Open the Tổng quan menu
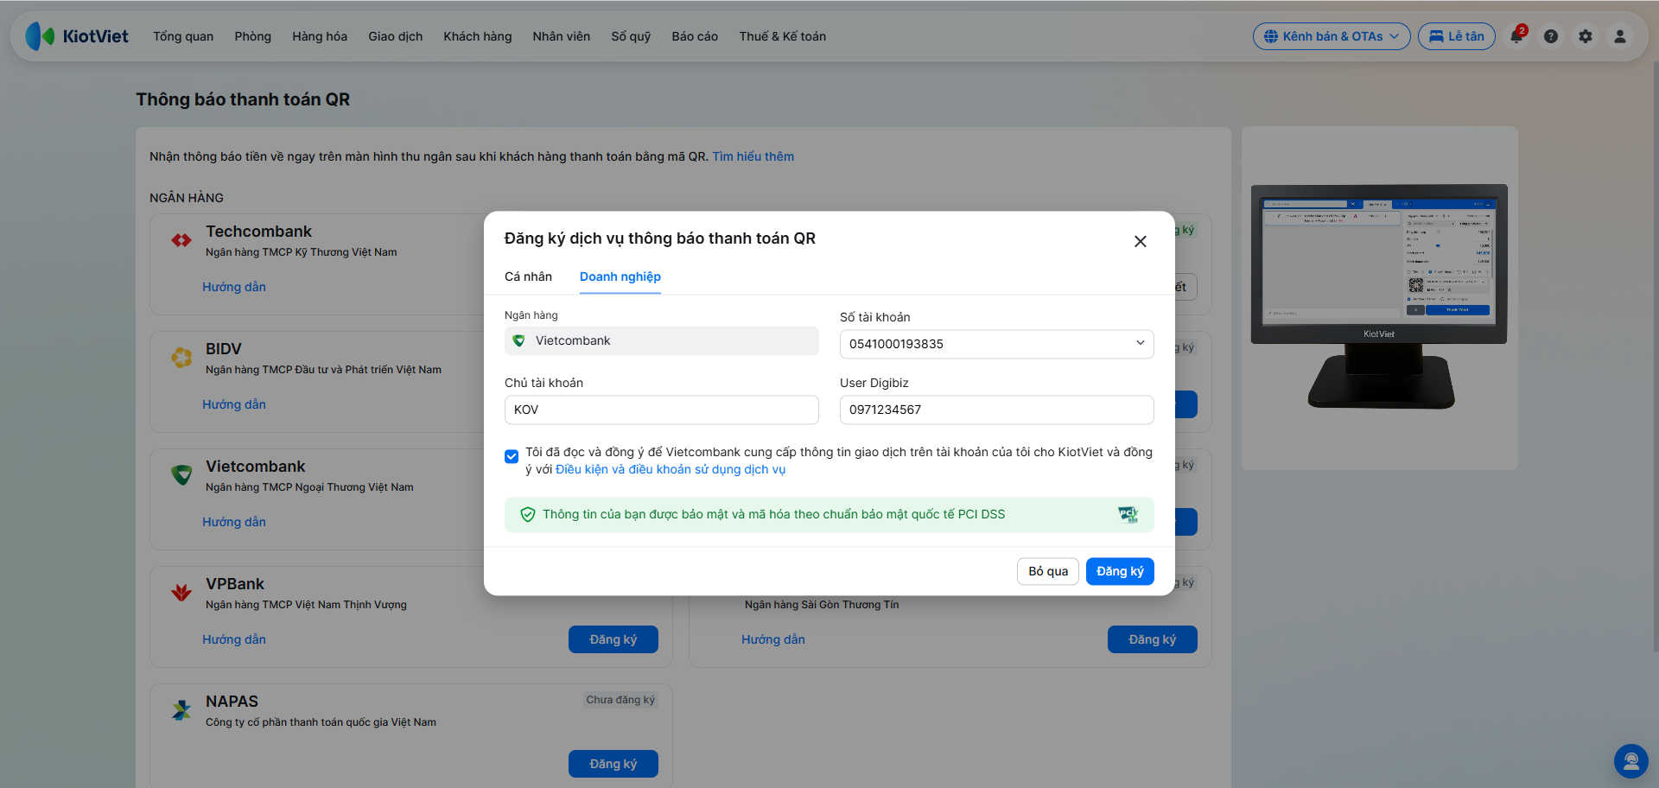 tap(183, 36)
